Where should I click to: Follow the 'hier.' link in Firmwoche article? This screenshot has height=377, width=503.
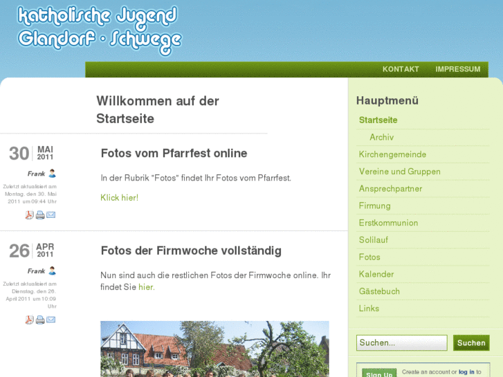click(x=146, y=287)
